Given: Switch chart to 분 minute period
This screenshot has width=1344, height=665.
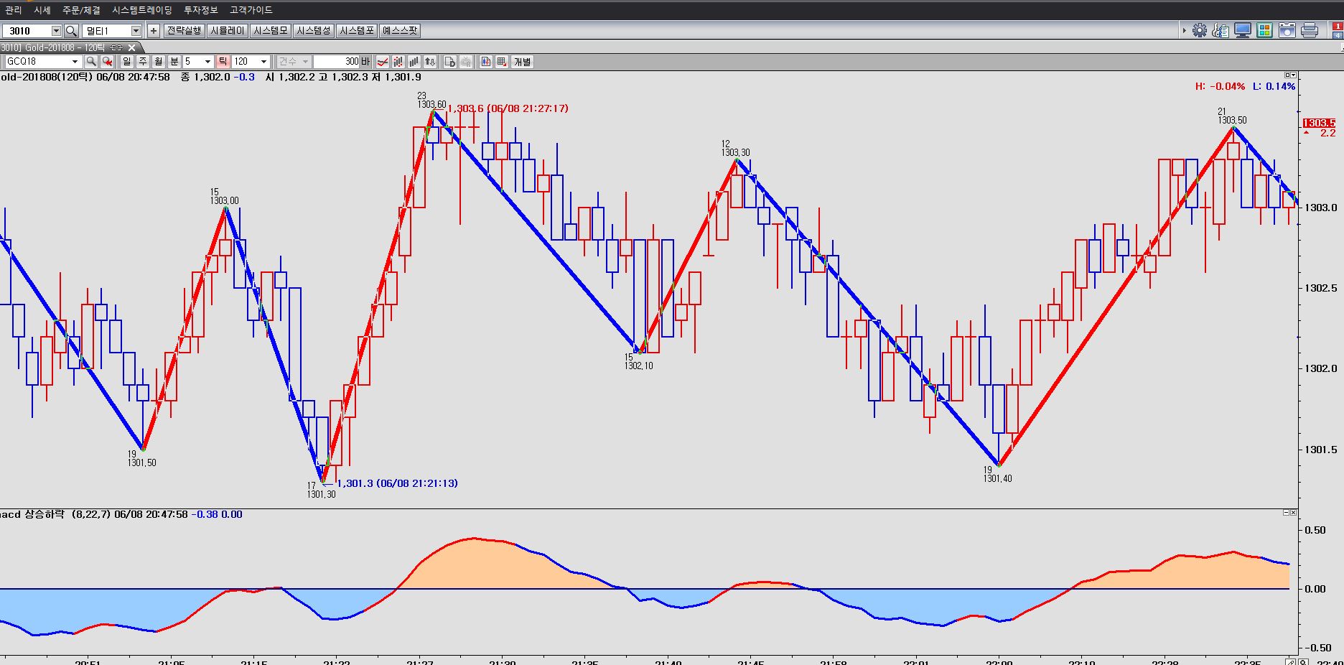Looking at the screenshot, I should [174, 62].
